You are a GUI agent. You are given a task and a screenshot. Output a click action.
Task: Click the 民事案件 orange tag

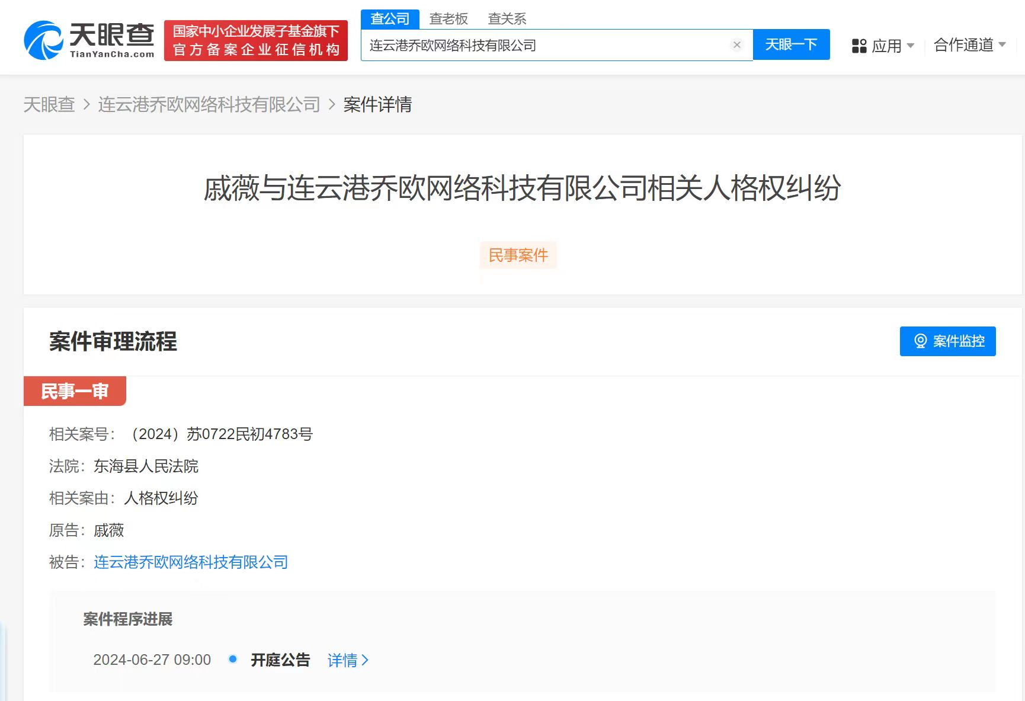click(x=517, y=255)
